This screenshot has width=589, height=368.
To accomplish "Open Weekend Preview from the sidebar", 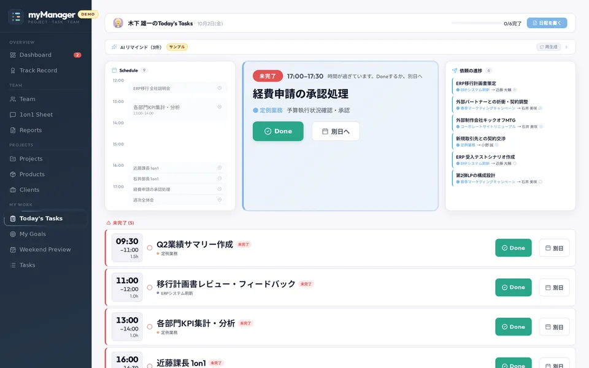I will [x=45, y=250].
